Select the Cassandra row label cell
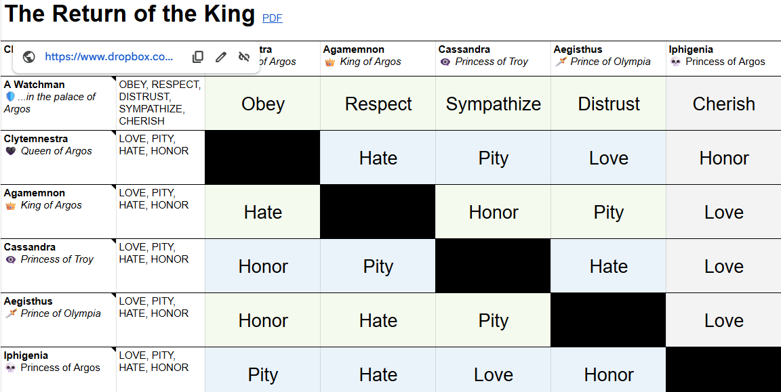 (x=58, y=265)
